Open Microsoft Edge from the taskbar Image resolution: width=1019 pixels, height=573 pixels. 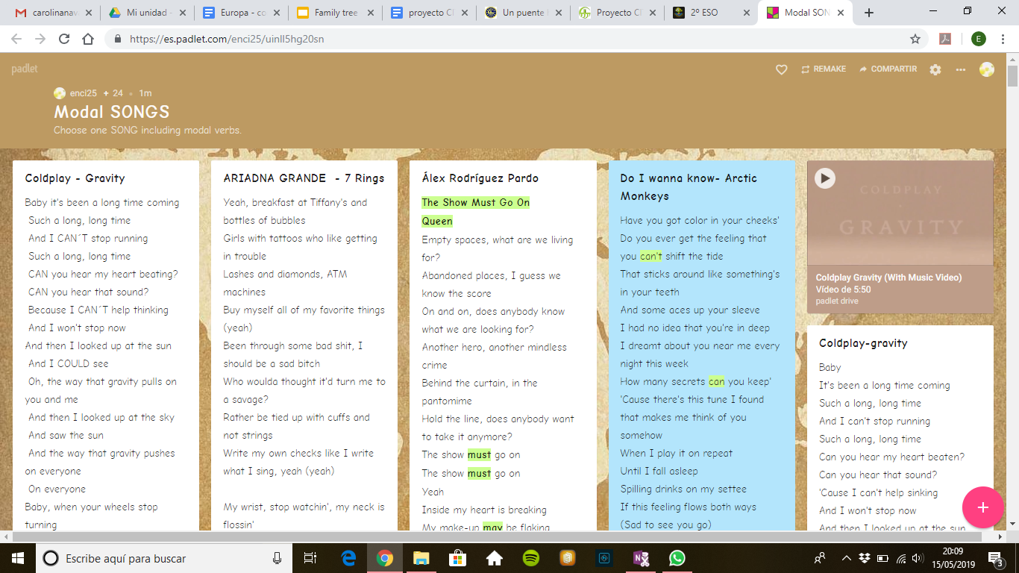point(348,558)
